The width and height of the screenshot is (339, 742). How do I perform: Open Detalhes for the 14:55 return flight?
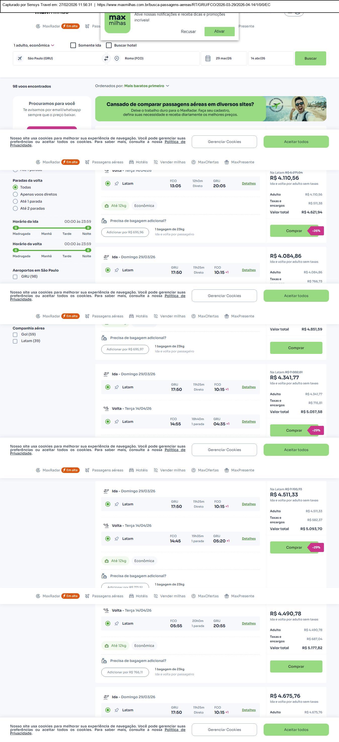point(249,422)
